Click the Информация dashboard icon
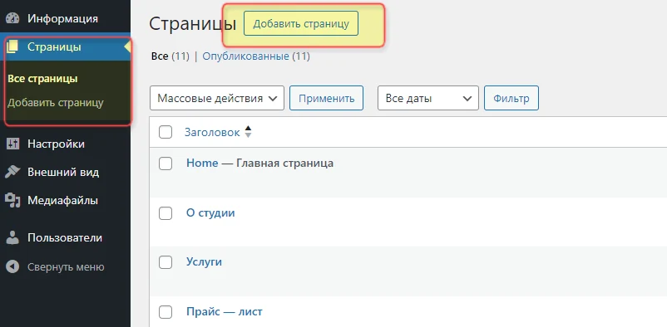This screenshot has height=327, width=667. pos(12,19)
